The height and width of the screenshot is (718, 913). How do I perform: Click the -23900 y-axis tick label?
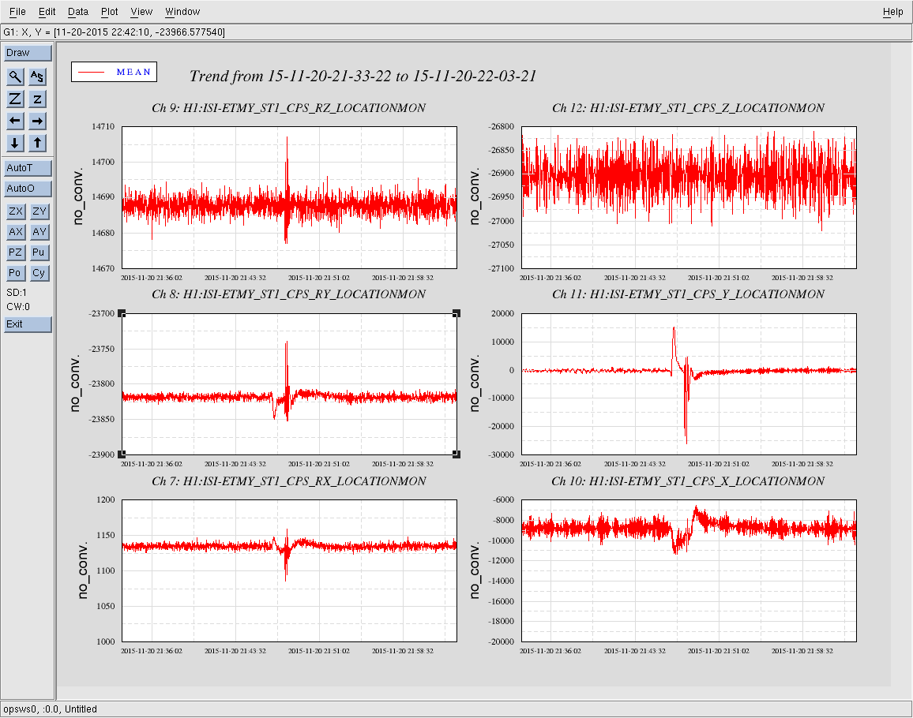click(x=102, y=454)
